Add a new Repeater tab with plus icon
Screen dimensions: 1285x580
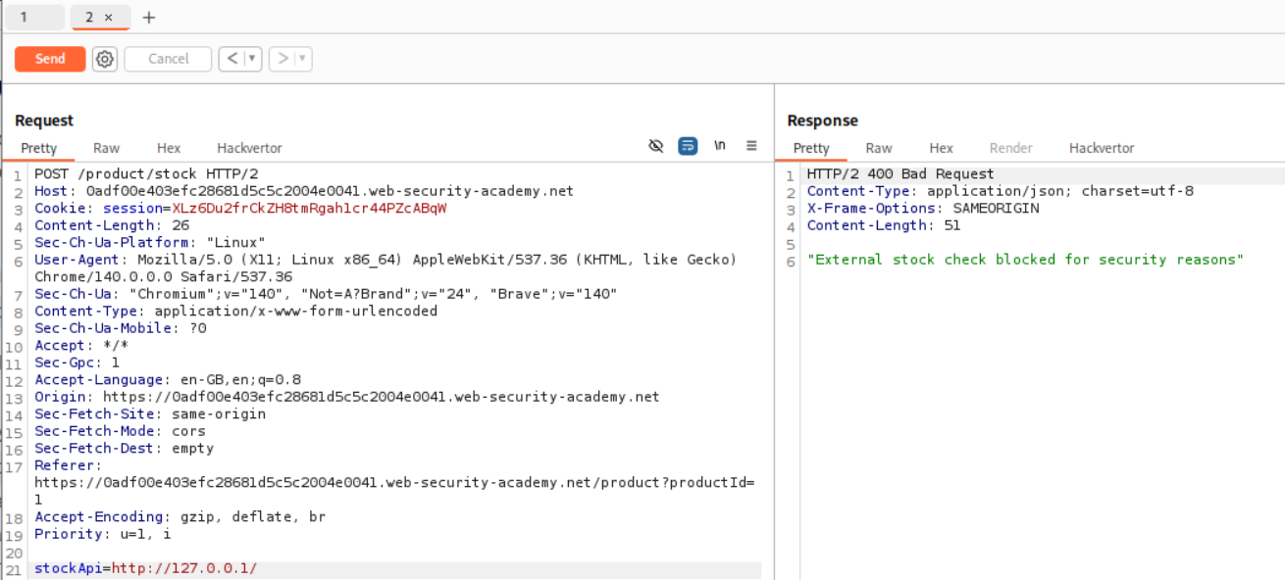pos(149,18)
